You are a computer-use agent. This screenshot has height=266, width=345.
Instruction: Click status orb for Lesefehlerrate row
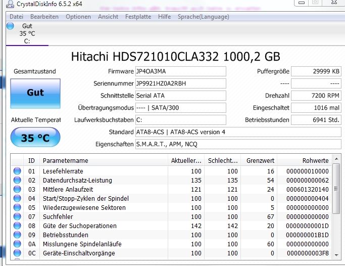[x=17, y=171]
